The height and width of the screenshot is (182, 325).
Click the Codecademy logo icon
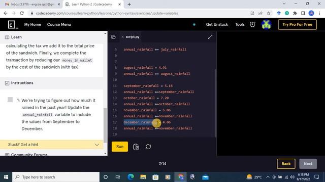13,25
